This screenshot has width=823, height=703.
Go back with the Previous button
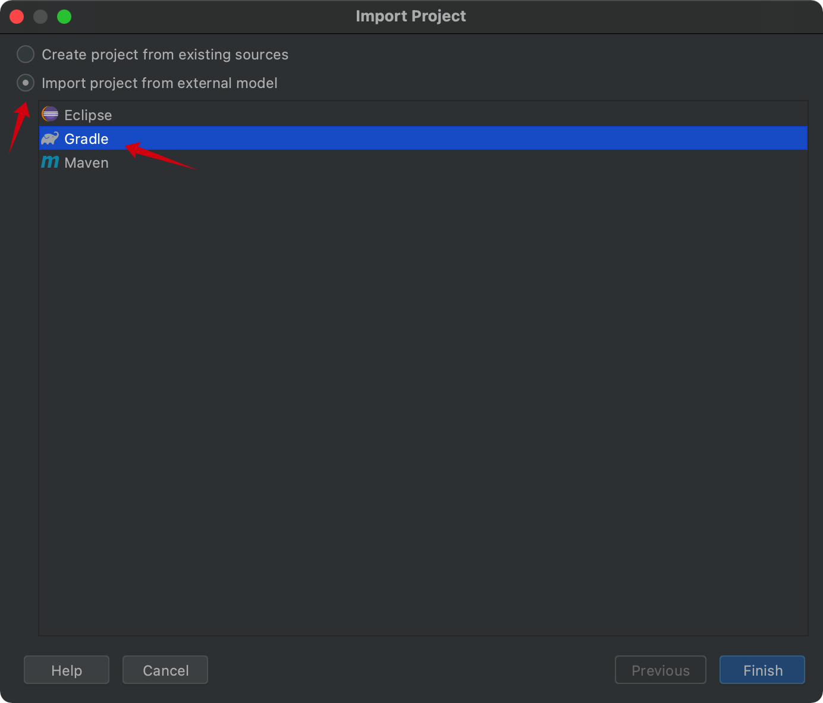click(x=660, y=670)
